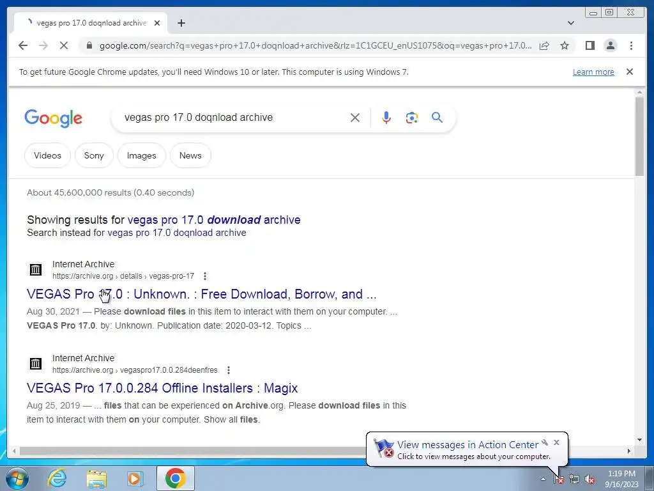Open more options for vegas-pro-17 result
This screenshot has height=491, width=654.
(205, 276)
